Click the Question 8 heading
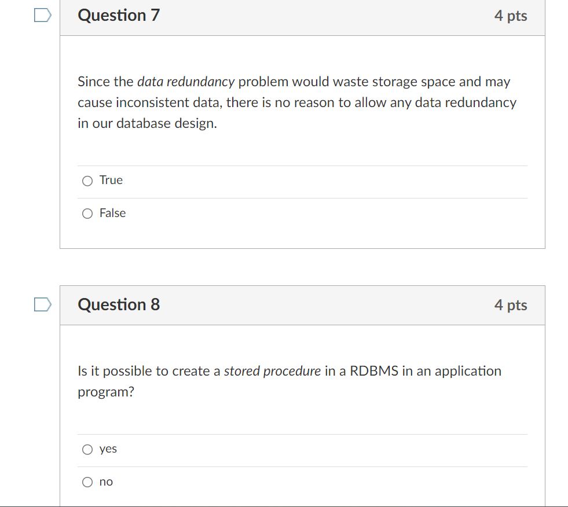 tap(118, 304)
